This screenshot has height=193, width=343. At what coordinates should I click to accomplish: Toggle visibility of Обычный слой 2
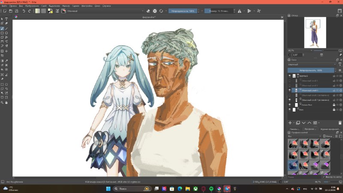tap(290, 85)
